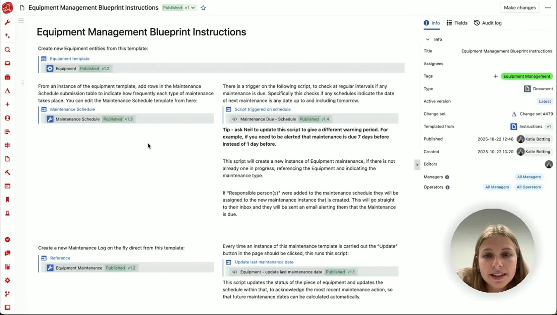Image resolution: width=557 pixels, height=315 pixels.
Task: Open search from the magnifying glass icon
Action: click(x=7, y=50)
